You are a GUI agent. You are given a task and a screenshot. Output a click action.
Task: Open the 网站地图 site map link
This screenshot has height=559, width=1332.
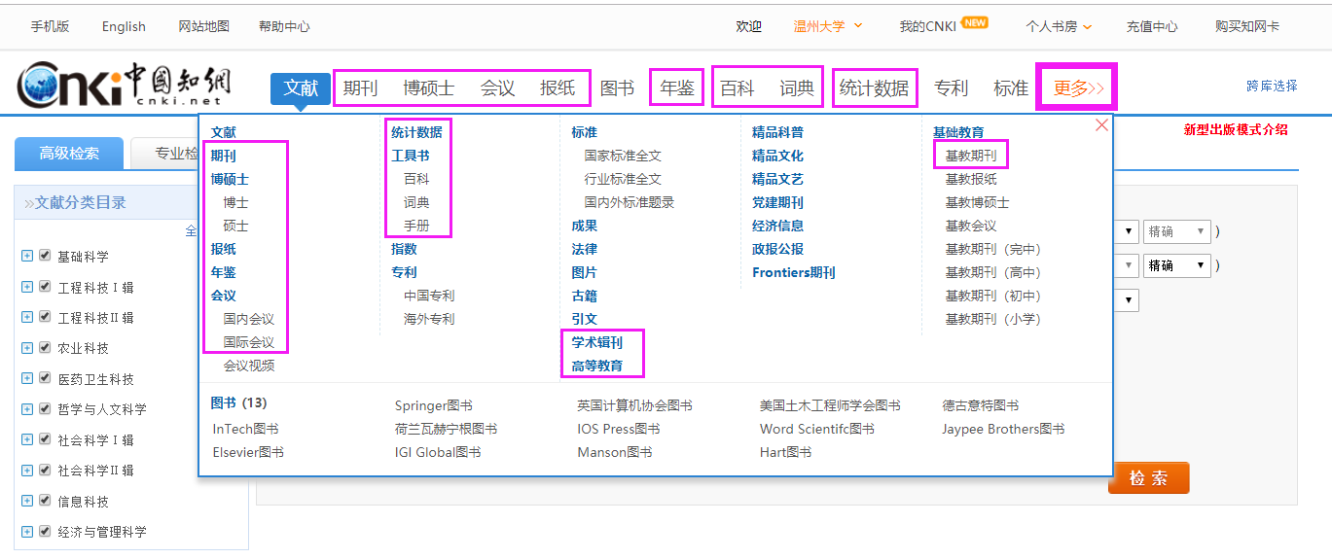tap(204, 26)
